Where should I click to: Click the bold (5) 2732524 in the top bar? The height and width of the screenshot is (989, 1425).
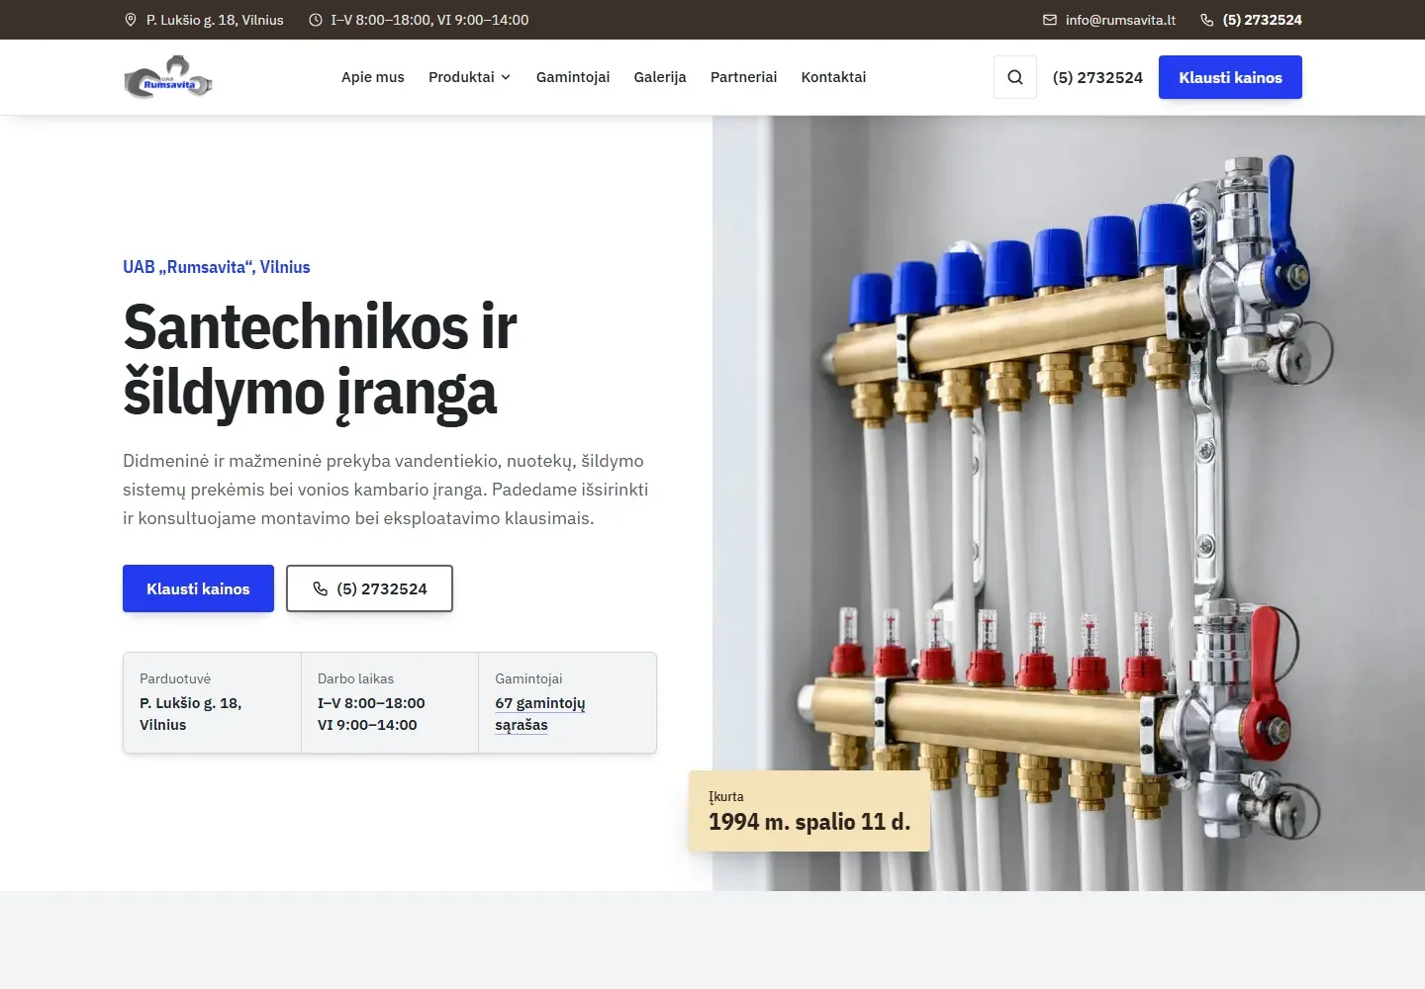pos(1262,20)
